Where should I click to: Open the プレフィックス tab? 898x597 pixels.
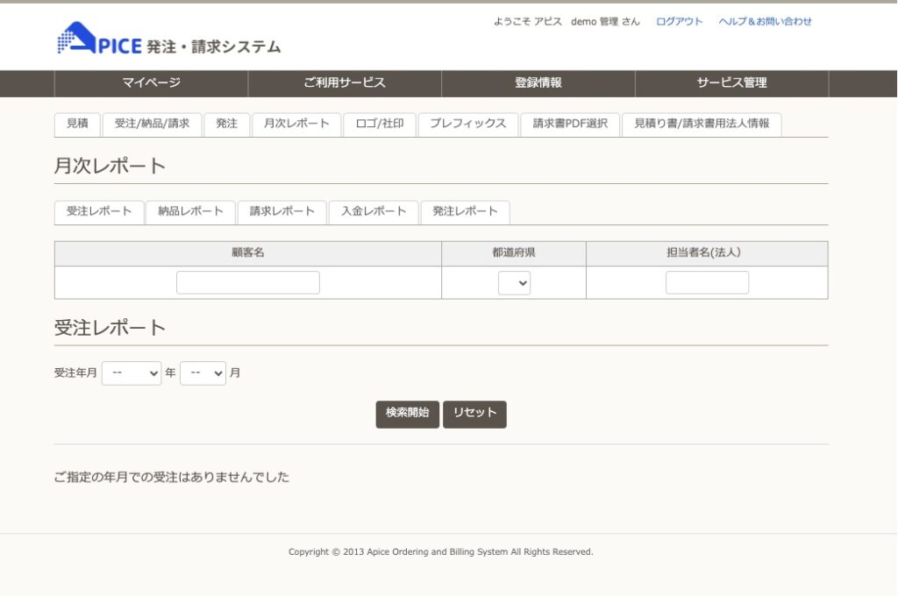click(x=468, y=124)
